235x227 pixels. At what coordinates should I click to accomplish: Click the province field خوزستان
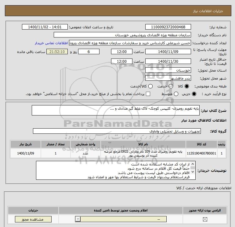point(168,70)
